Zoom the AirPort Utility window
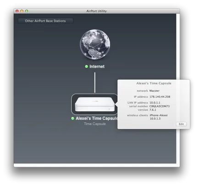 [x=27, y=11]
